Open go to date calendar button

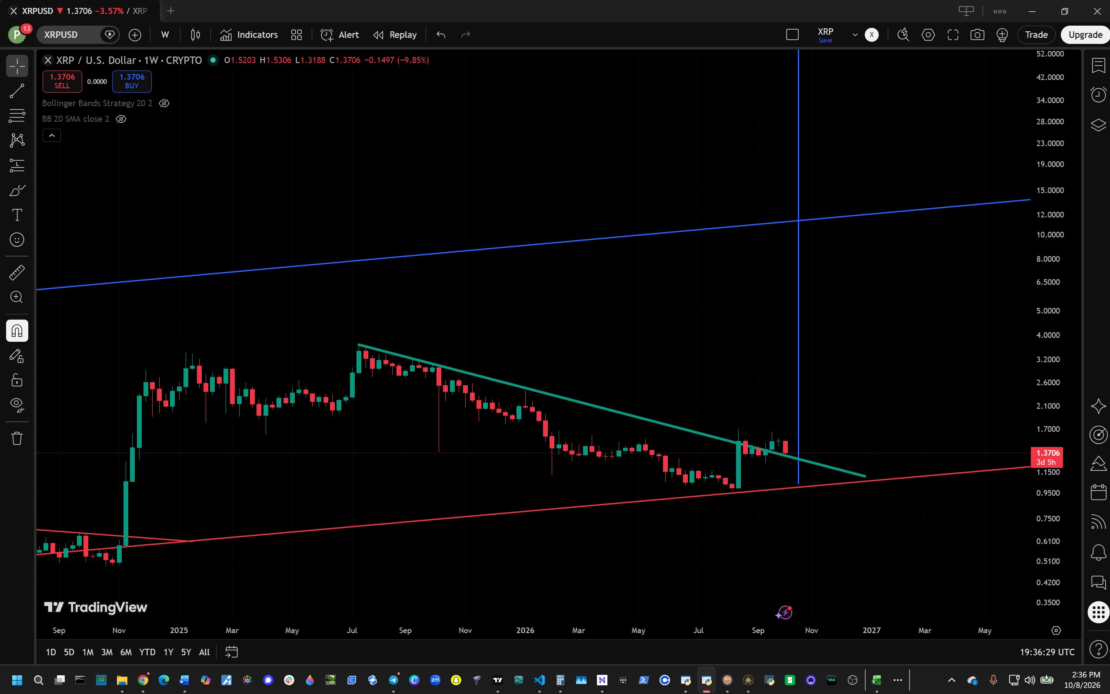(232, 652)
